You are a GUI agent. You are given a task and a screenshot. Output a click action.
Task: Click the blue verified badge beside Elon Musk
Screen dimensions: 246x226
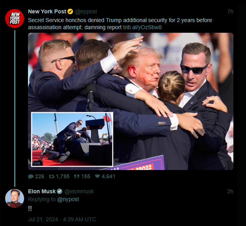point(60,191)
